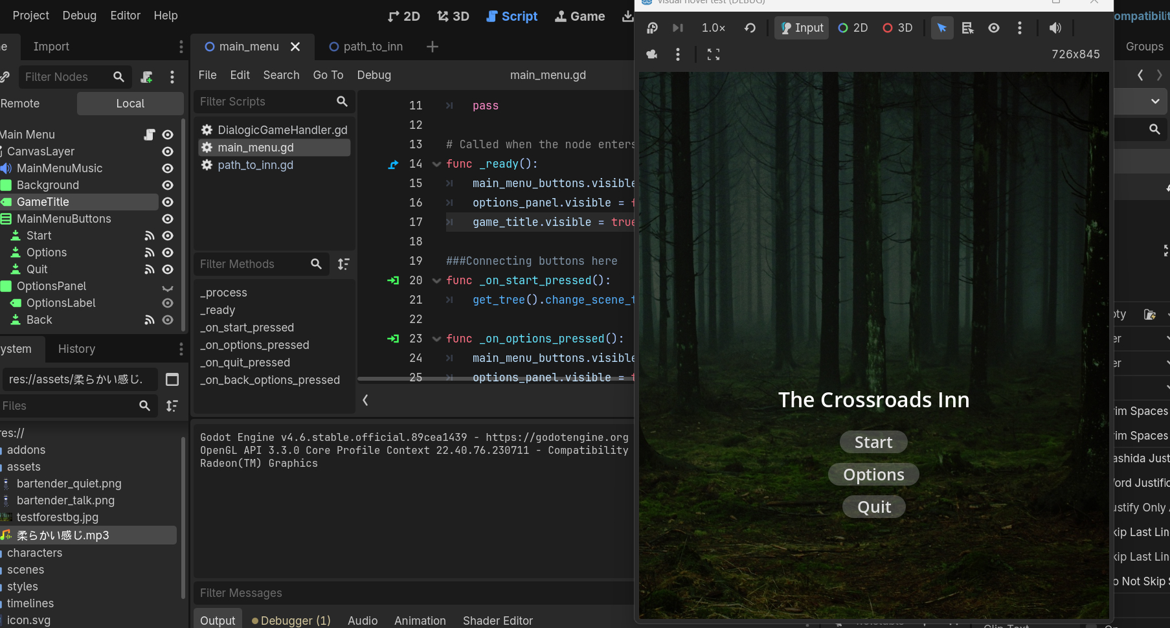Click fullscreen expand icon in game toolbar
1170x628 pixels.
(713, 54)
